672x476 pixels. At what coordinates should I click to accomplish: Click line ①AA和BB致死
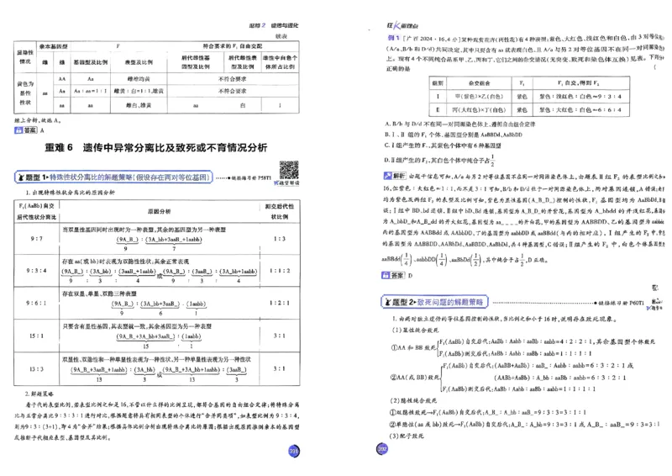tap(522, 347)
